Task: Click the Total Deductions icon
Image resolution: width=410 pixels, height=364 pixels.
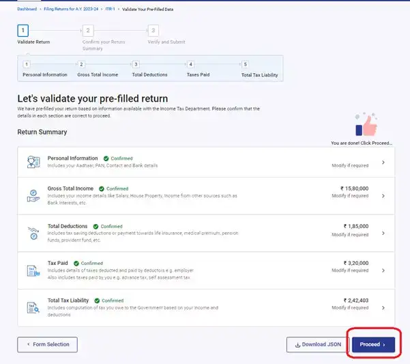Action: 33,233
